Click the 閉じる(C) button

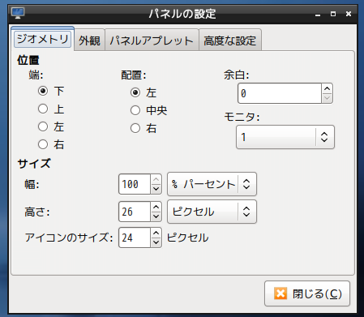307,293
